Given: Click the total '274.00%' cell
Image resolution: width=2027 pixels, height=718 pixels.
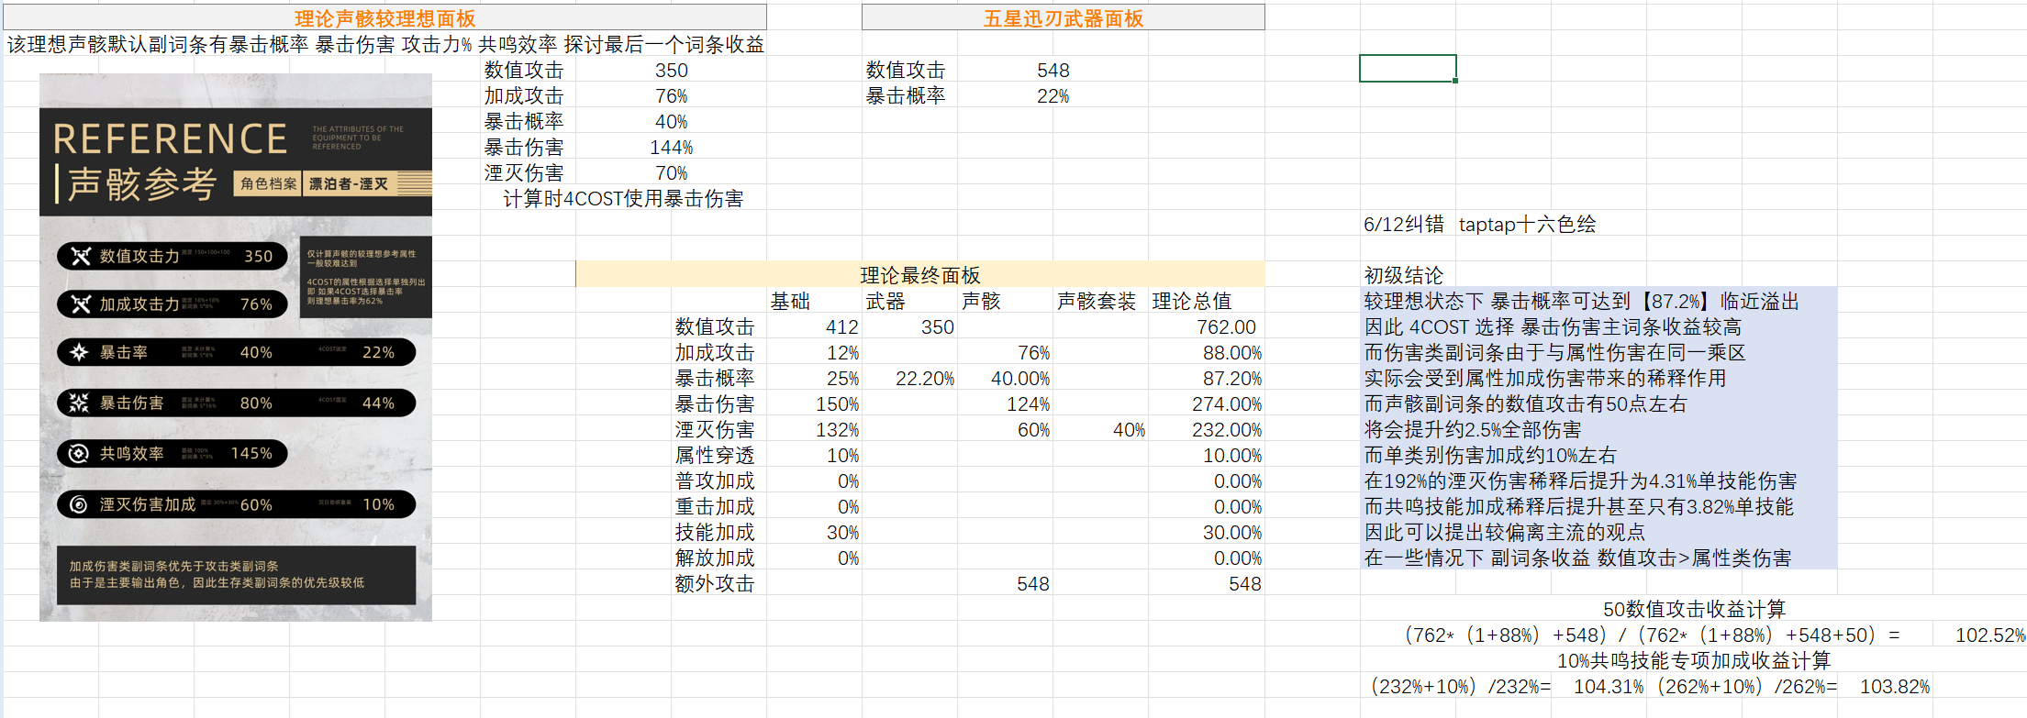Looking at the screenshot, I should [x=1227, y=404].
